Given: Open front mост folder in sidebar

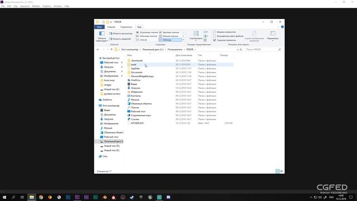Looking at the screenshot, I should point(109,80).
